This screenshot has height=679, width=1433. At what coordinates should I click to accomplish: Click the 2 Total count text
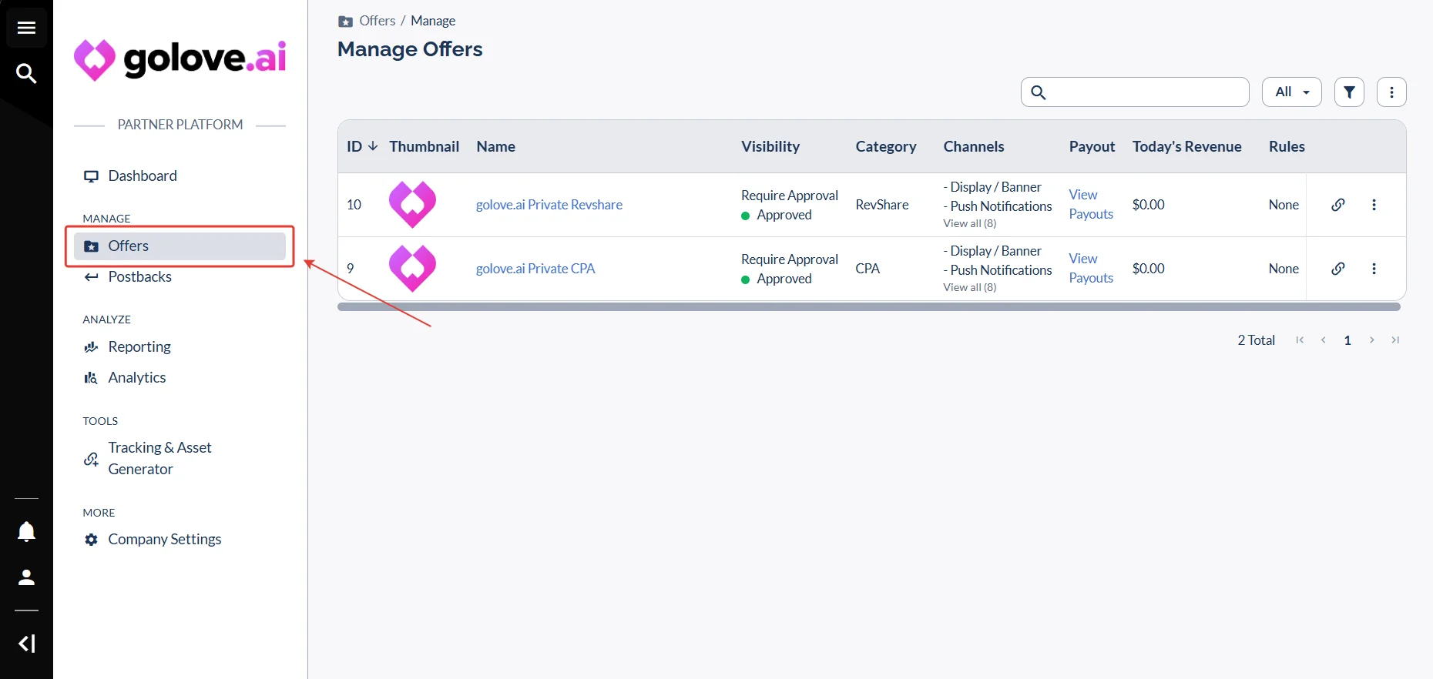click(1256, 340)
